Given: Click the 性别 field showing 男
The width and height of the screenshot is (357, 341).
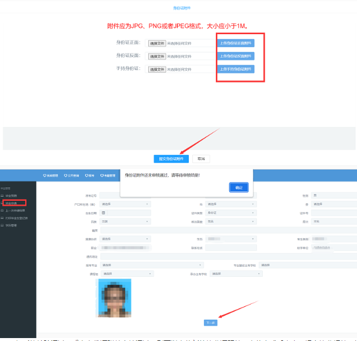Looking at the screenshot, I should [334, 196].
